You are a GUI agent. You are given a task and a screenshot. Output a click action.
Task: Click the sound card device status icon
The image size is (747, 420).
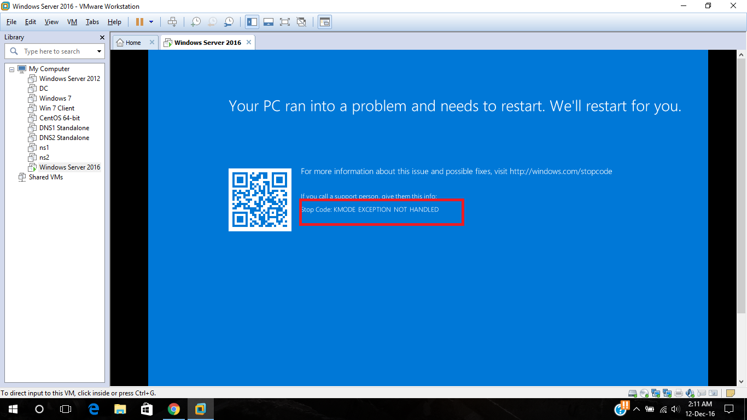tap(690, 393)
